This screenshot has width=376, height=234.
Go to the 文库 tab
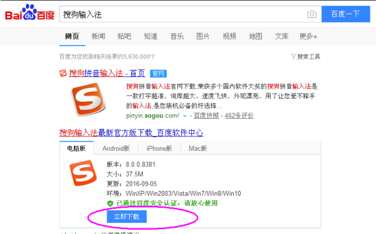pos(282,36)
